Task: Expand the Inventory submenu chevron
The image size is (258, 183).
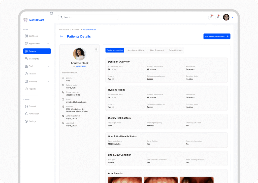Action: 48,81
